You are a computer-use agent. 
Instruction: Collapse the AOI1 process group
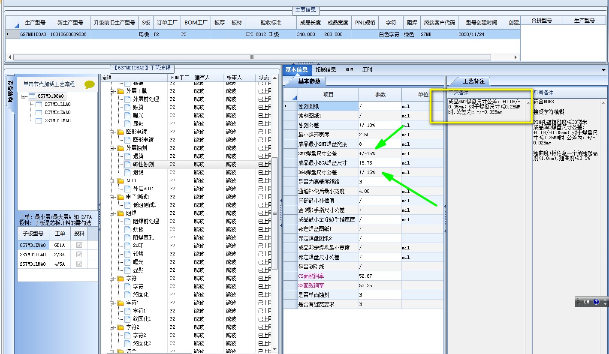click(112, 181)
